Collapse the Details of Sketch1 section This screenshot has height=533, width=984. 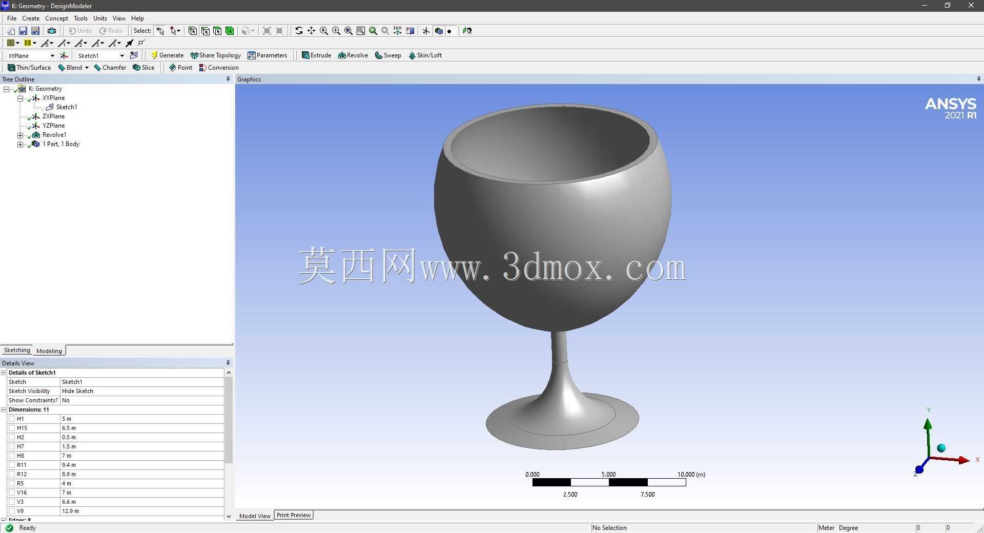[4, 373]
